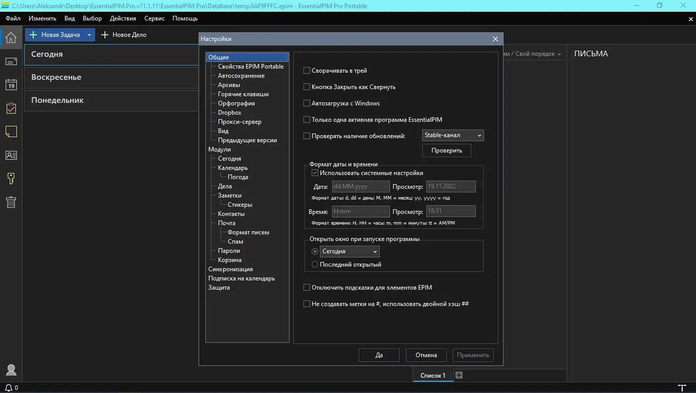Viewport: 696px width, 393px height.
Task: Open the date format dd.MM.yyyy dropdown
Action: coord(360,187)
